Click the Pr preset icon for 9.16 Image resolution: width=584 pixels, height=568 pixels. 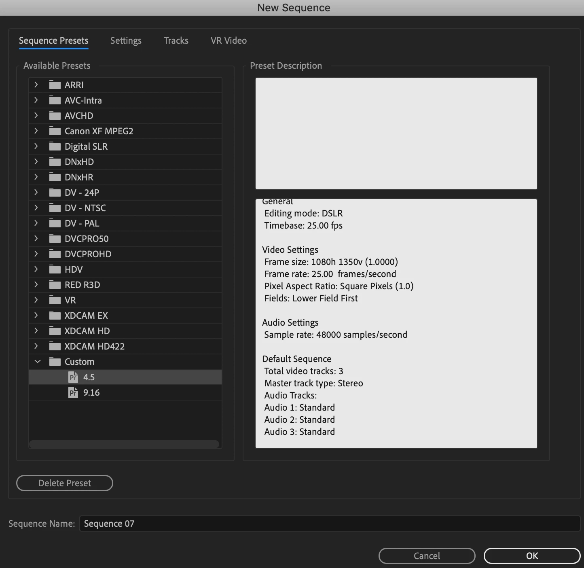click(x=73, y=392)
